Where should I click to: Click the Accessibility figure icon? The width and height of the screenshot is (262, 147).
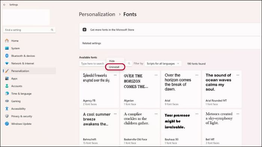[x=7, y=109]
